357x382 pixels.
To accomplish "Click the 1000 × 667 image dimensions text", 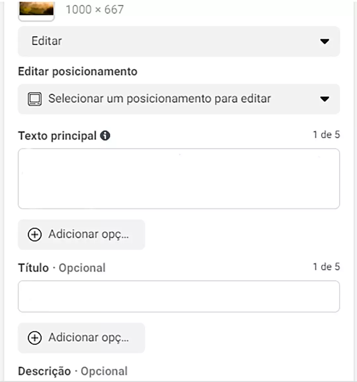I will point(95,10).
